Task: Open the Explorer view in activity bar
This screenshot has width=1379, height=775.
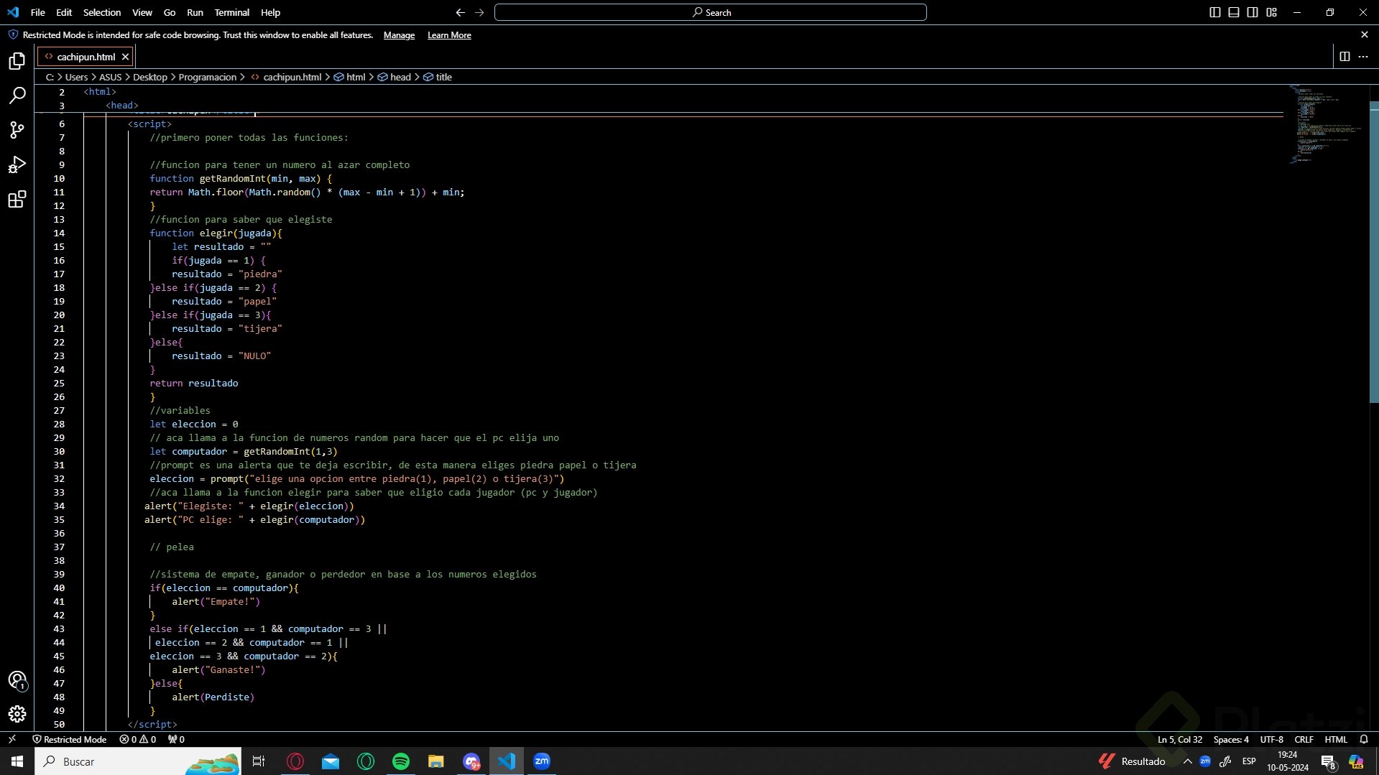Action: point(17,61)
